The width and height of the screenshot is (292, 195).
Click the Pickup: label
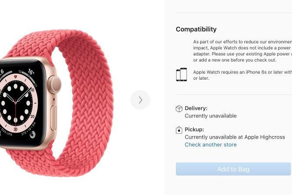194,130
